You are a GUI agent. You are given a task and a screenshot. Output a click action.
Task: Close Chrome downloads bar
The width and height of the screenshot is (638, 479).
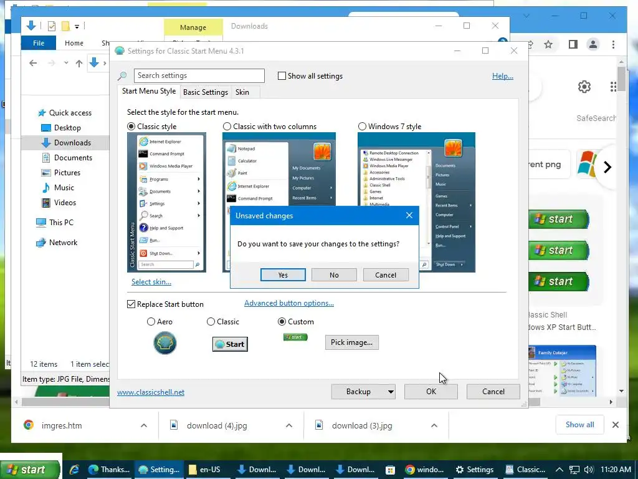[616, 425]
